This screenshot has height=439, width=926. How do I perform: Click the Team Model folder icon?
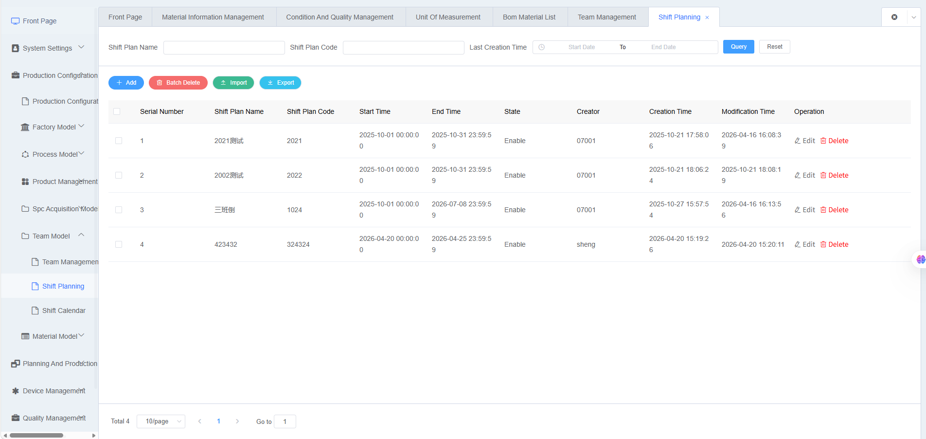click(25, 236)
